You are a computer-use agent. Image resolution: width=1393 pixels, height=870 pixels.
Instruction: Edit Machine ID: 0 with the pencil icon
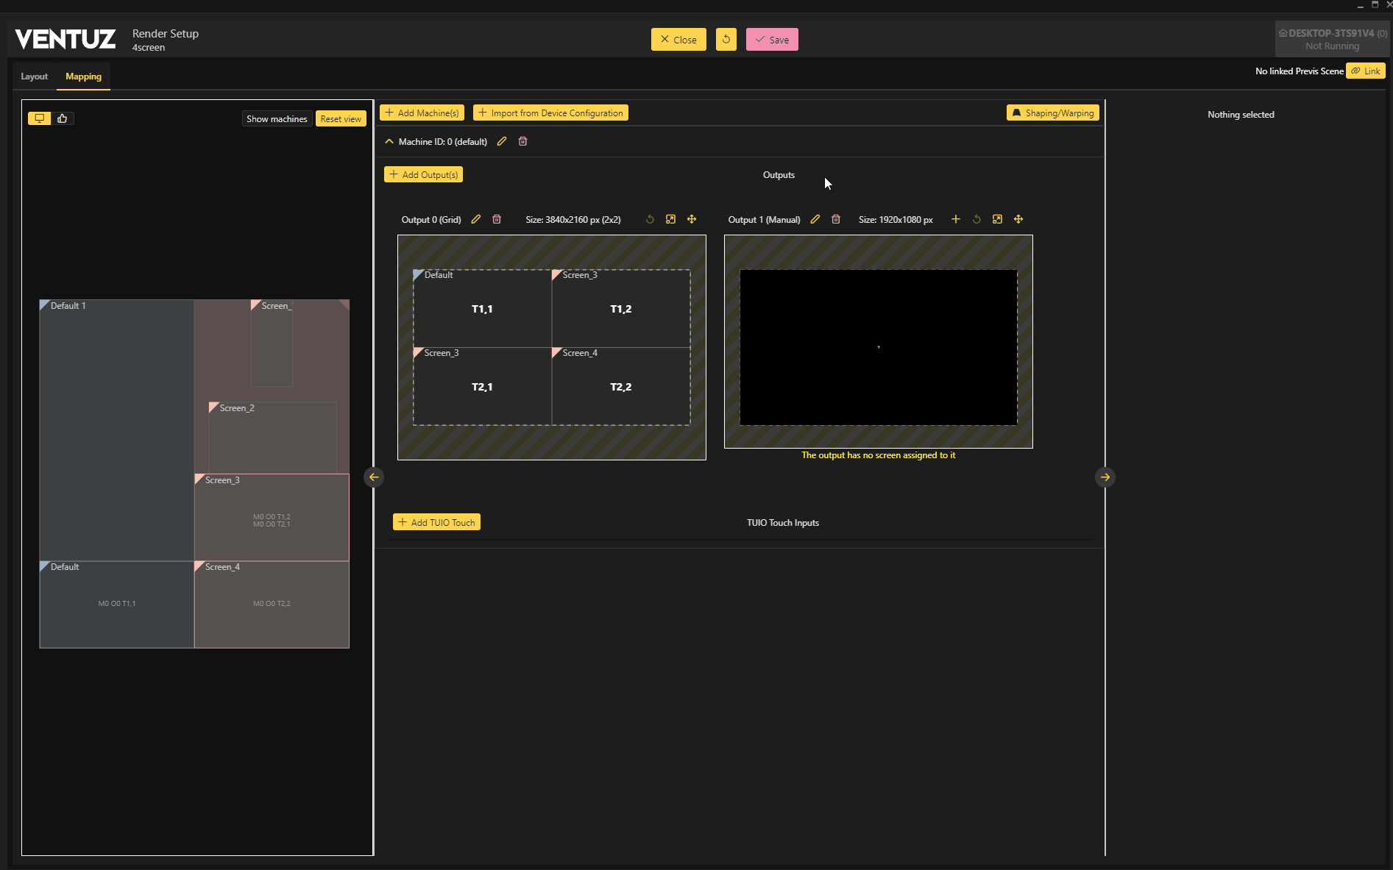(x=502, y=141)
